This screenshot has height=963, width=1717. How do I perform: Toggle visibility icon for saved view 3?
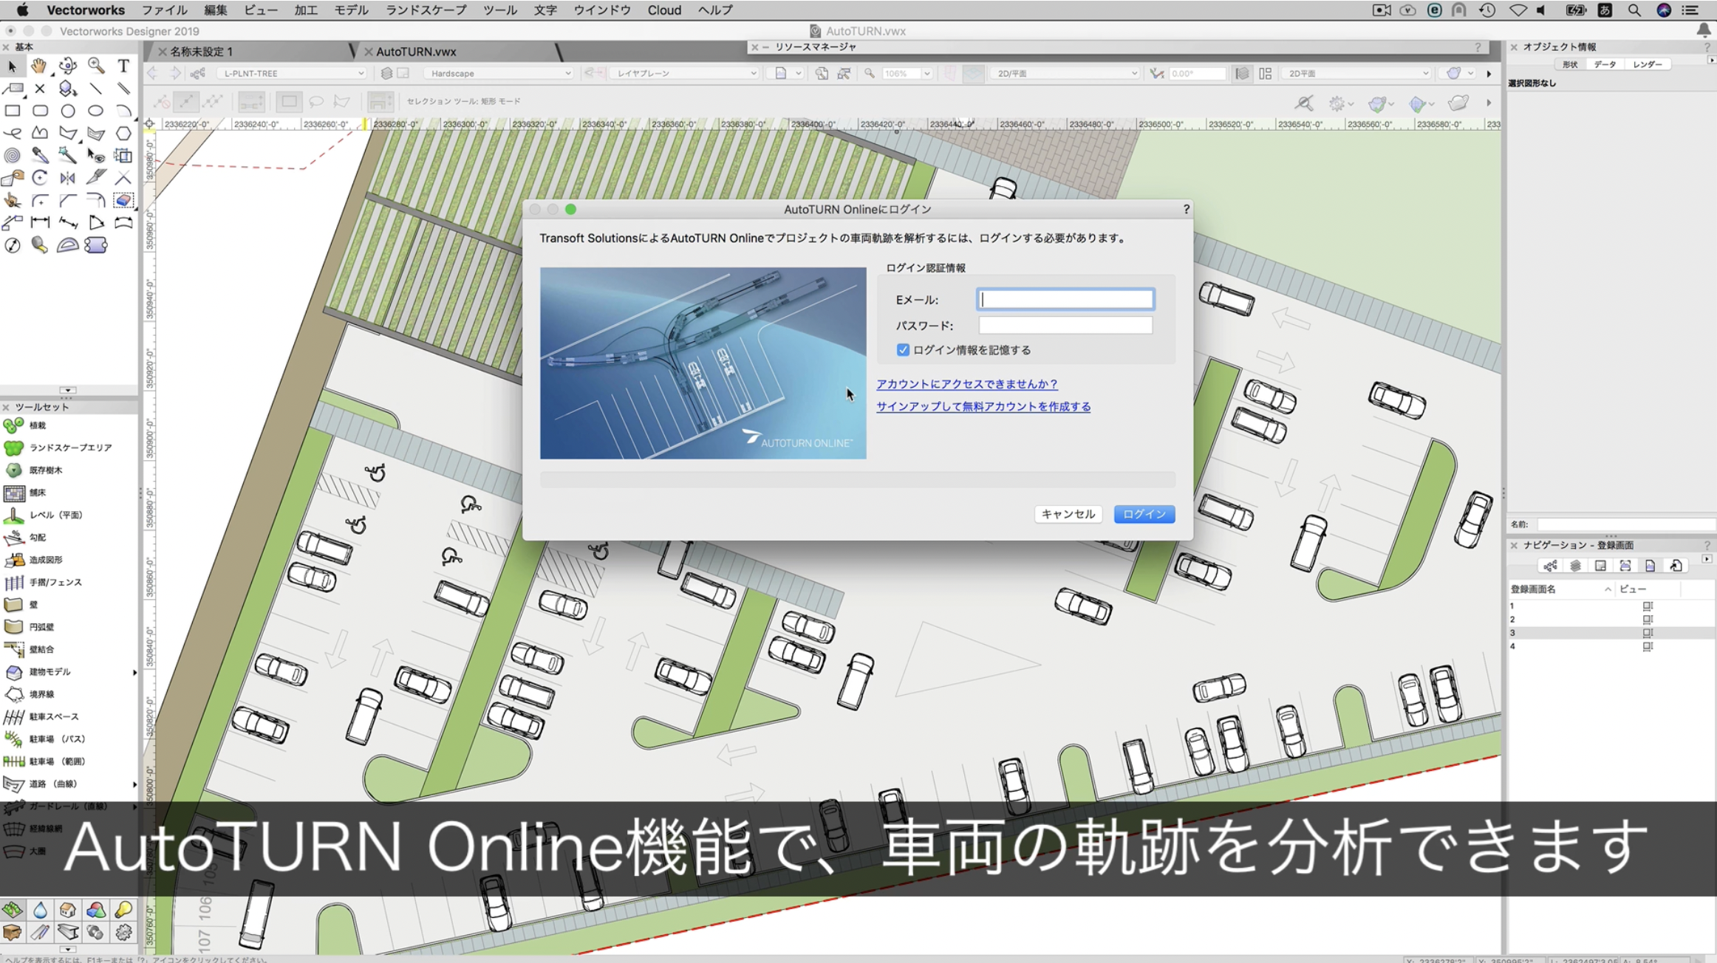(1648, 633)
